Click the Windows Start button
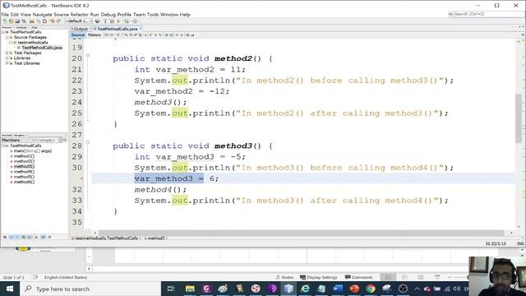Image resolution: width=526 pixels, height=296 pixels. coord(9,289)
